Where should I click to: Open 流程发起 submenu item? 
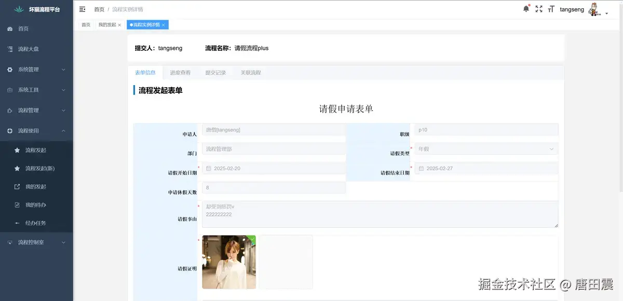click(36, 150)
